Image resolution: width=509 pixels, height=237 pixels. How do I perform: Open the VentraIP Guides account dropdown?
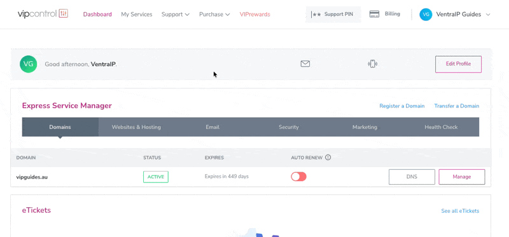pyautogui.click(x=455, y=14)
